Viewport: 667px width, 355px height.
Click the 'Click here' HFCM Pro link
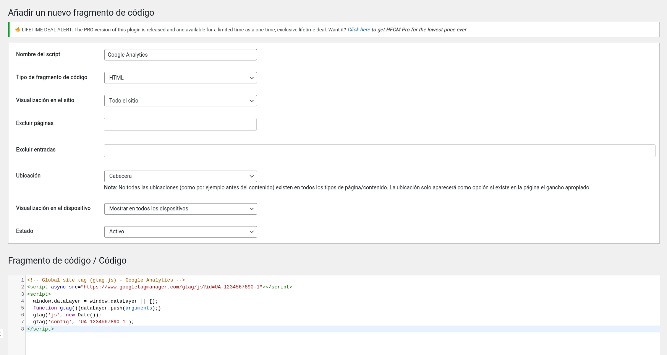359,30
